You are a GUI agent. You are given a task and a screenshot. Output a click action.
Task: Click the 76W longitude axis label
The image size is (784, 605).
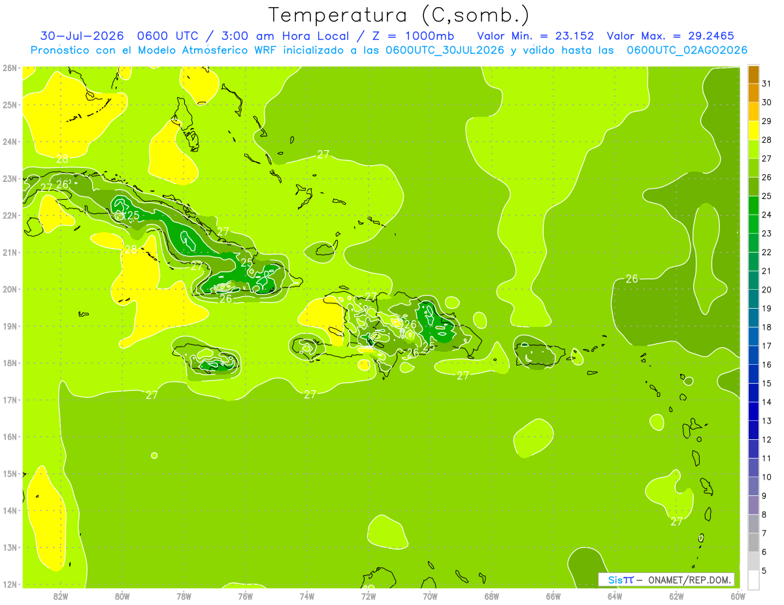pyautogui.click(x=245, y=596)
